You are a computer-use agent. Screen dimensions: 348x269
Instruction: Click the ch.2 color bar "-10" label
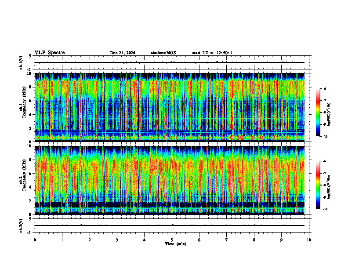(x=325, y=209)
